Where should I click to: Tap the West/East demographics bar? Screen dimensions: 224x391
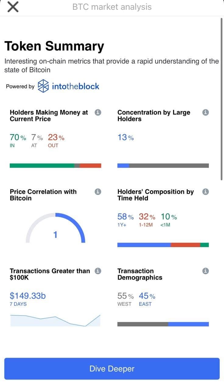tap(163, 324)
